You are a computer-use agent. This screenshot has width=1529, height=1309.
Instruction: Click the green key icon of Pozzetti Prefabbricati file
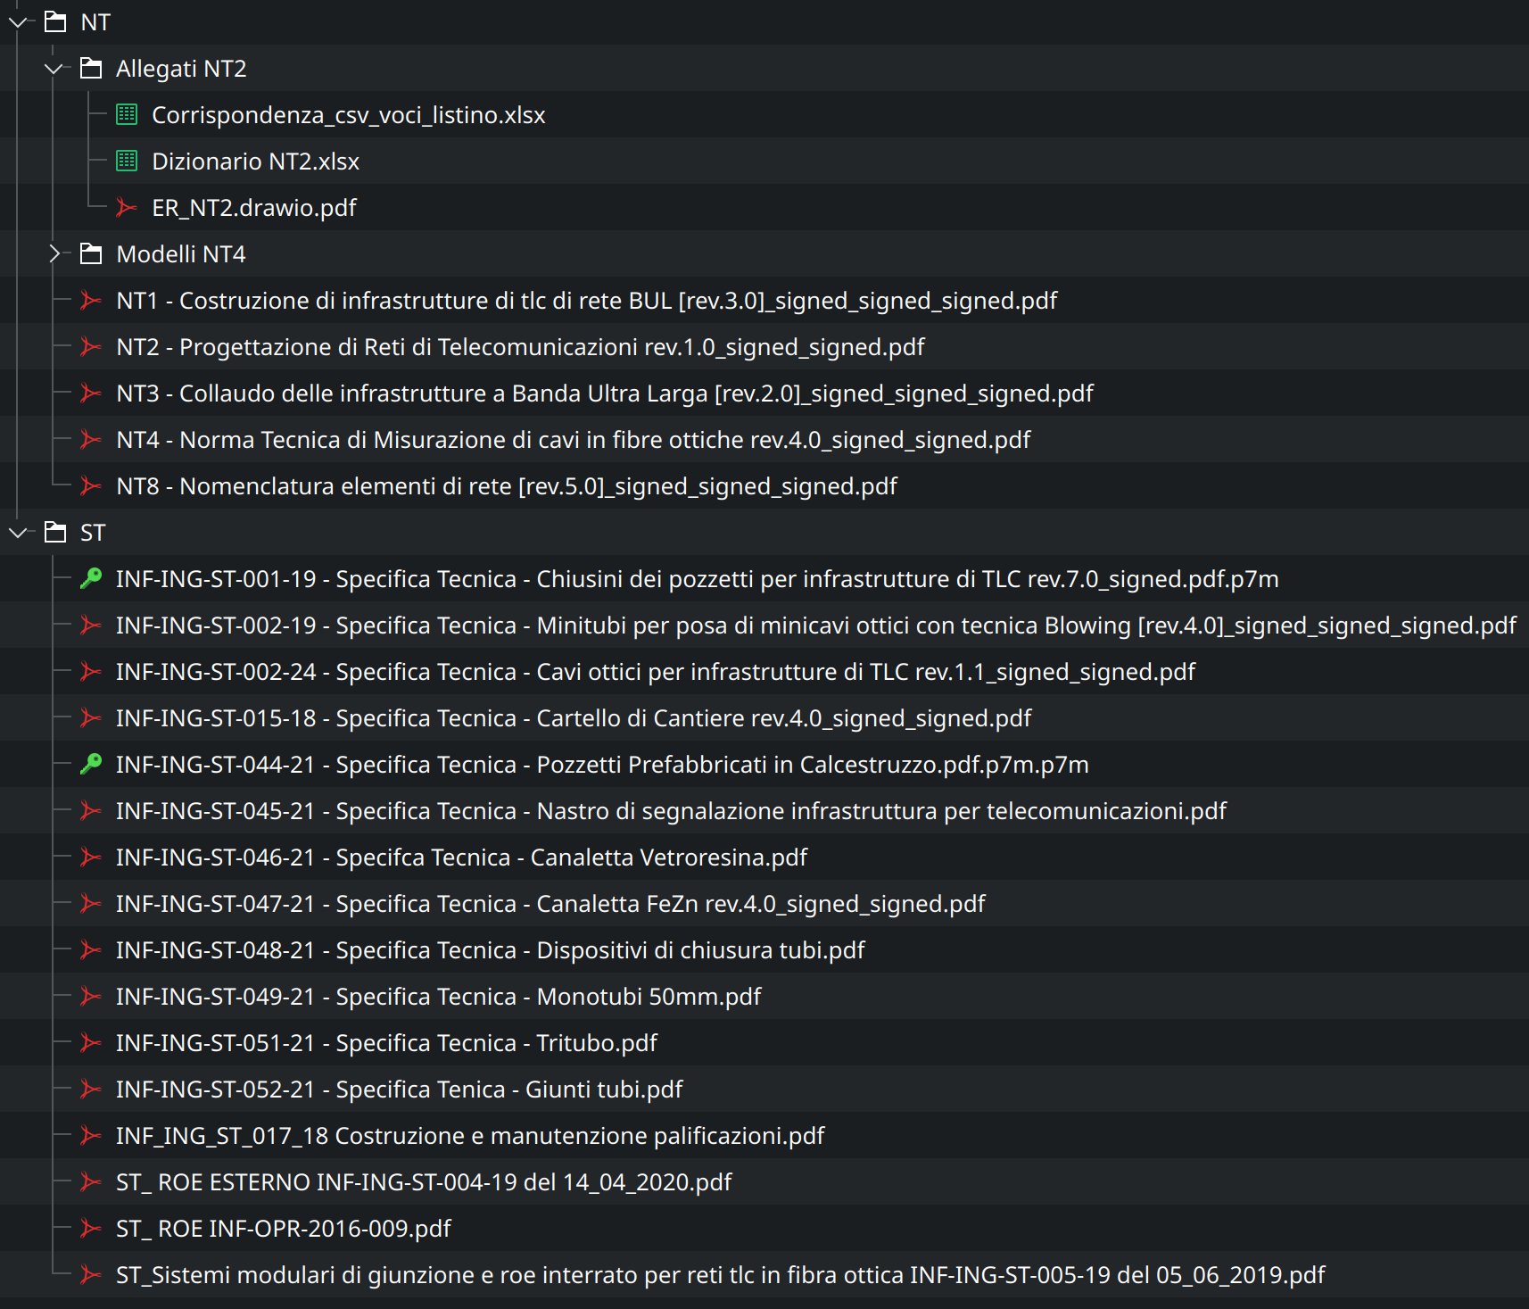tap(91, 764)
